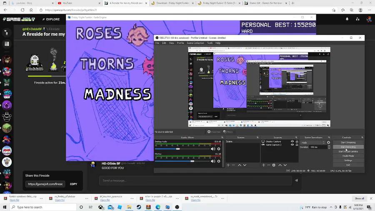Click Start Recording in OBS
The height and width of the screenshot is (211, 375).
pos(348,147)
